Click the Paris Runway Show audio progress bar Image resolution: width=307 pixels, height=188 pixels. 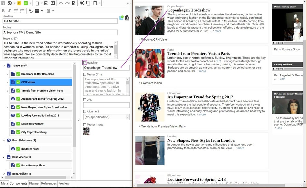click(293, 43)
